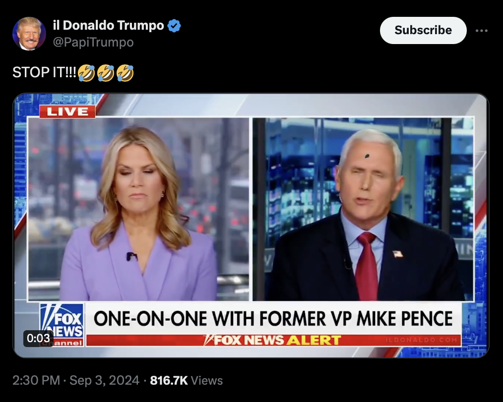Viewport: 503px width, 402px height.
Task: Click the red LIVE badge in the video
Action: [67, 111]
